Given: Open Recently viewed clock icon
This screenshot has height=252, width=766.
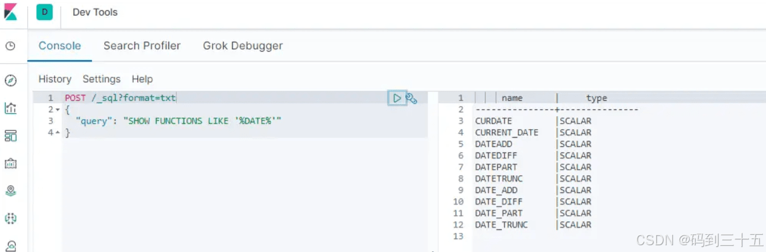Looking at the screenshot, I should point(10,46).
